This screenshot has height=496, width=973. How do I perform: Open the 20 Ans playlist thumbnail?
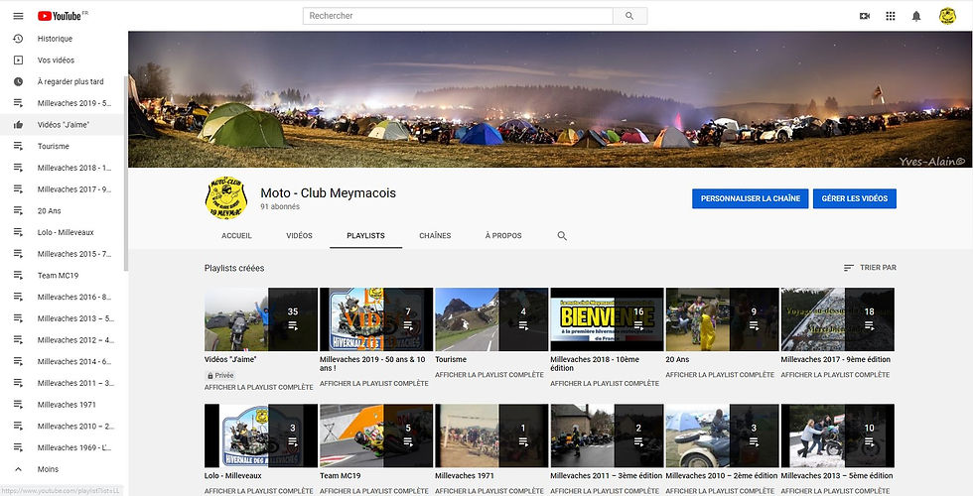pyautogui.click(x=723, y=319)
